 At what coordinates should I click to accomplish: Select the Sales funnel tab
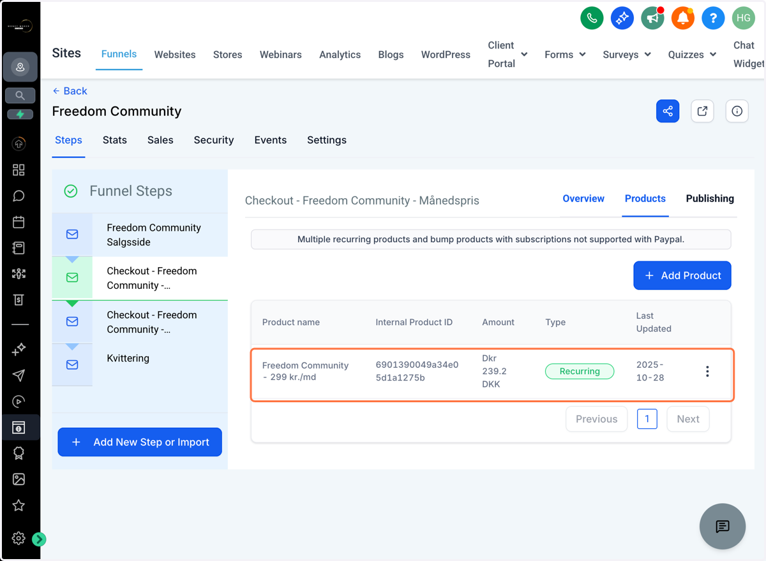160,140
